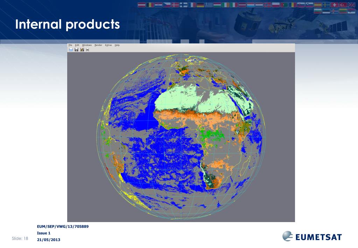Viewport: 358px width, 248px height.
Task: Click the save-as pencil disk icon
Action: (x=82, y=50)
